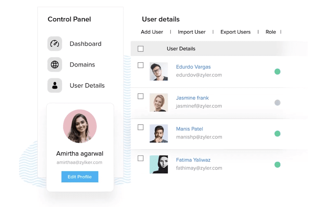Click the User Details person icon
This screenshot has height=207, width=334.
point(54,85)
